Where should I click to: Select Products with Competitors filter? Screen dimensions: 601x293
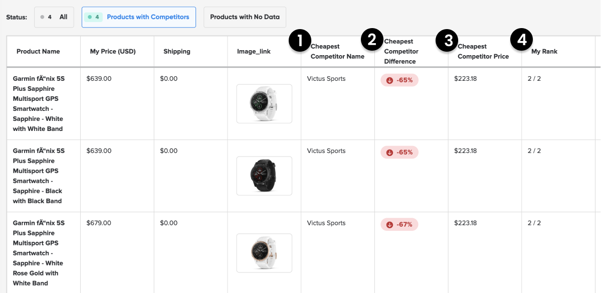click(x=139, y=17)
